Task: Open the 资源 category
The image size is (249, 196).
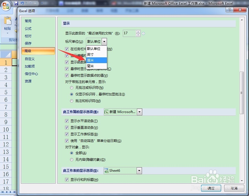Action: pos(28,81)
